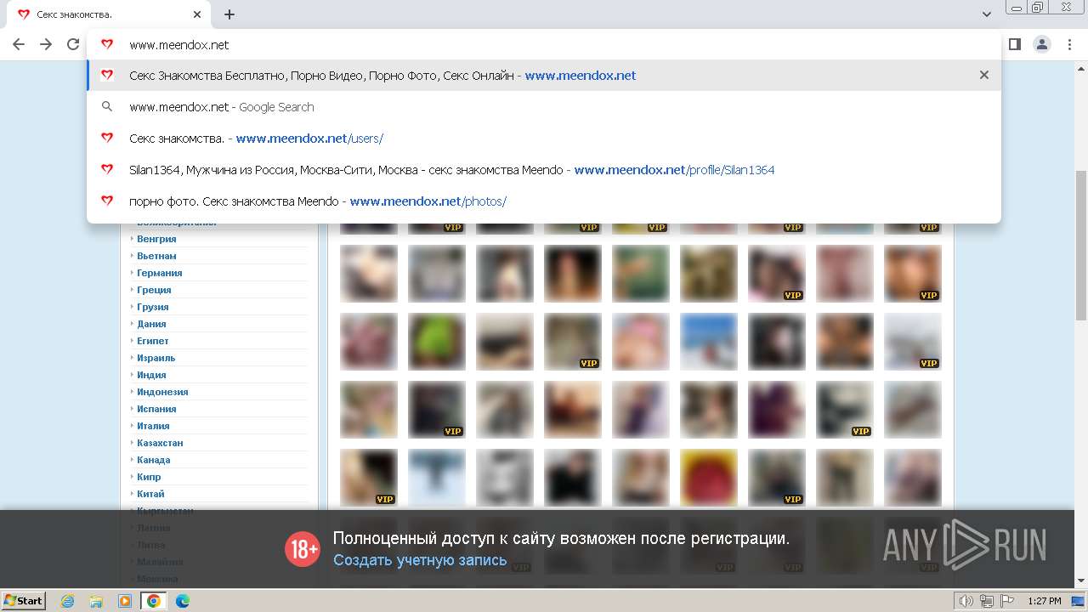This screenshot has height=612, width=1088.
Task: Click the 1:27 PM system clock
Action: tap(1045, 601)
